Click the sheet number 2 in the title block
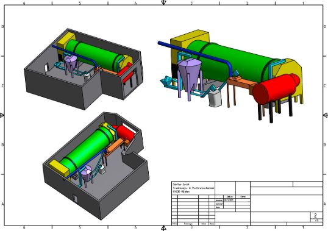This screenshot has width=328, height=231. [315, 215]
